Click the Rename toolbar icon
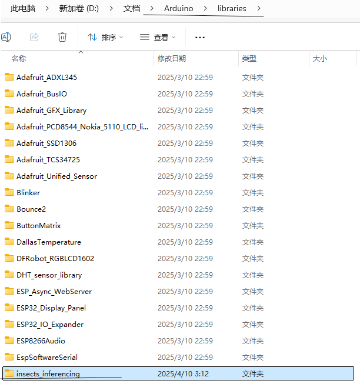360x384 pixels. tap(6, 37)
